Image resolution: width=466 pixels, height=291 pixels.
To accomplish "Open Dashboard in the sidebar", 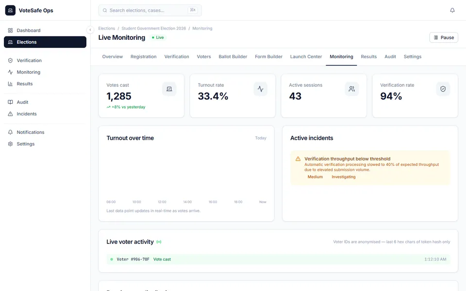I will tap(45, 30).
